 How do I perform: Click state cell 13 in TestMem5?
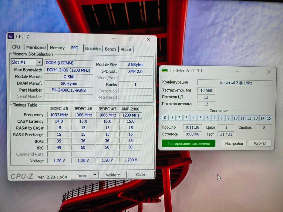click(x=256, y=118)
